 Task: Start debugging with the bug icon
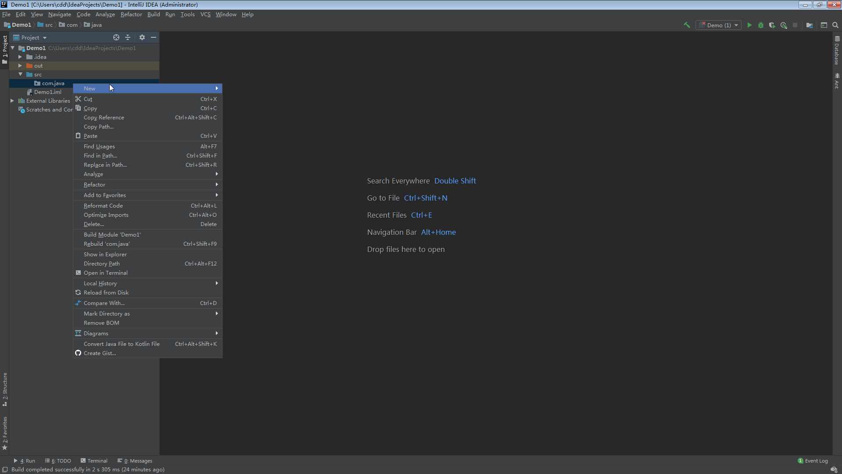(x=761, y=25)
